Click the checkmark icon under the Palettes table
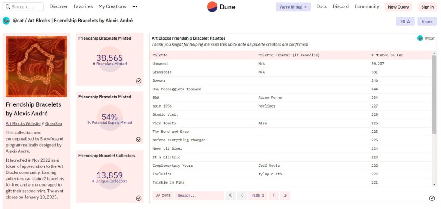This screenshot has width=441, height=209. tap(432, 198)
